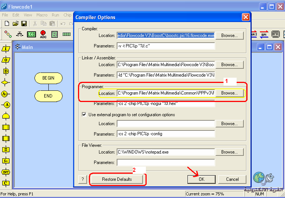Select the Interrupt INT icon
This screenshot has height=198, width=285.
click(x=6, y=172)
